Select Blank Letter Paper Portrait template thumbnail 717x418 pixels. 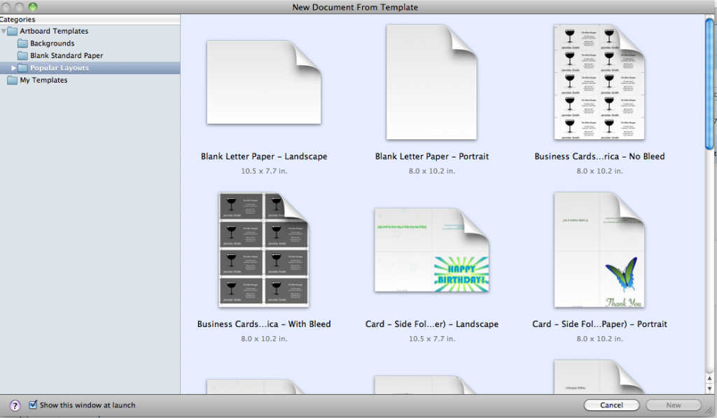point(431,83)
